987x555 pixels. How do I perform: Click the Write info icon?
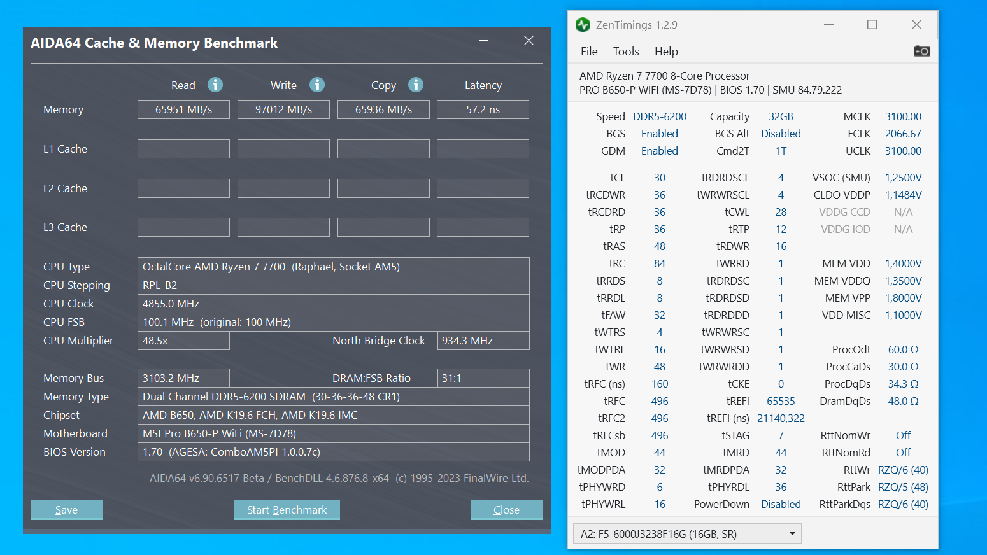(x=317, y=85)
